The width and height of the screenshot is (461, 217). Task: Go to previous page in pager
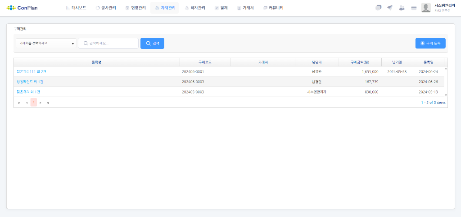(27, 102)
